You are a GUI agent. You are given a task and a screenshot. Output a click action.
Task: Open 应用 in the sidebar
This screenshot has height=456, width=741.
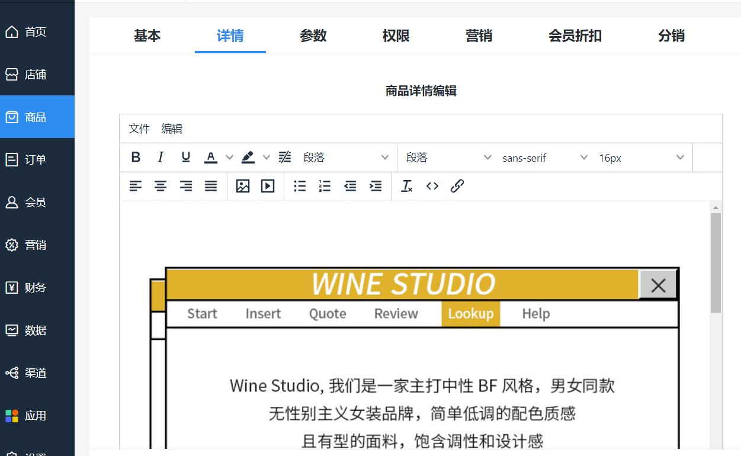[x=37, y=416]
